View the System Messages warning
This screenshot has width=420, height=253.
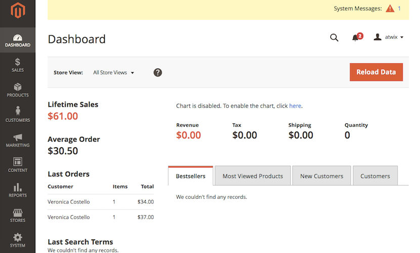coord(390,9)
